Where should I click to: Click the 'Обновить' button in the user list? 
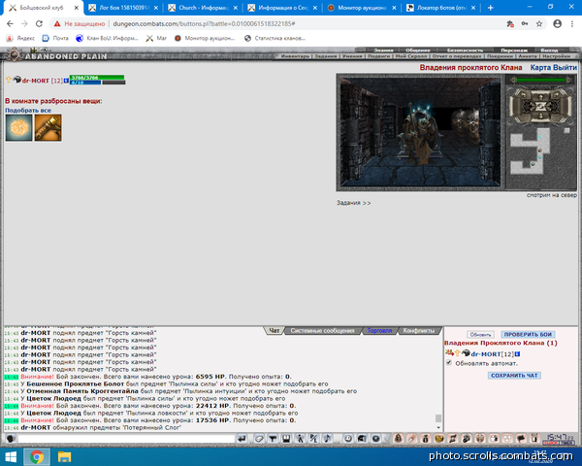(481, 334)
